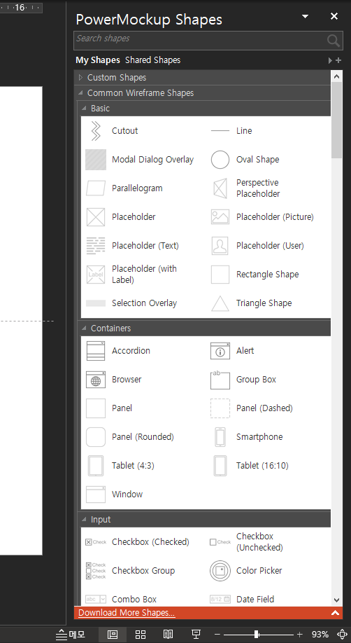Image resolution: width=351 pixels, height=643 pixels.
Task: Select the Placeholder (User) icon
Action: point(220,246)
